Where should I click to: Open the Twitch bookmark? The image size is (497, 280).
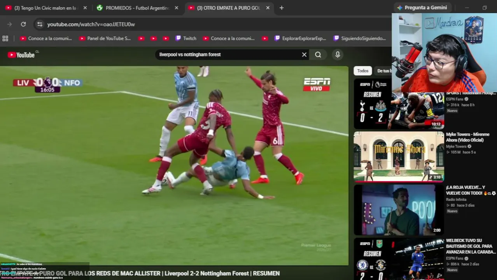[186, 38]
